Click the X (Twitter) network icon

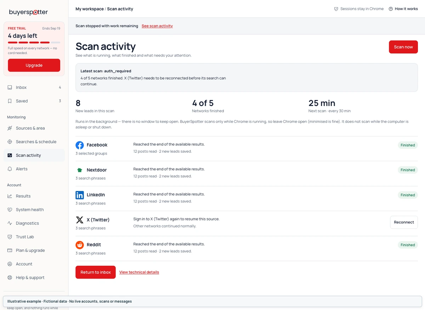tap(80, 220)
